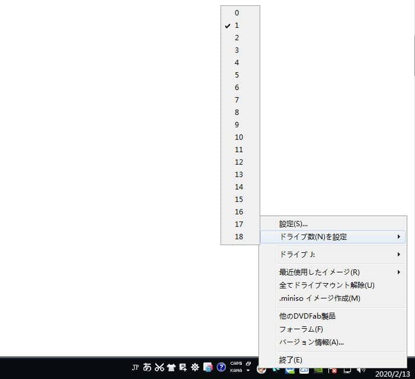This screenshot has height=379, width=415.
Task: Click the red X flag tray icon
Action: click(333, 370)
